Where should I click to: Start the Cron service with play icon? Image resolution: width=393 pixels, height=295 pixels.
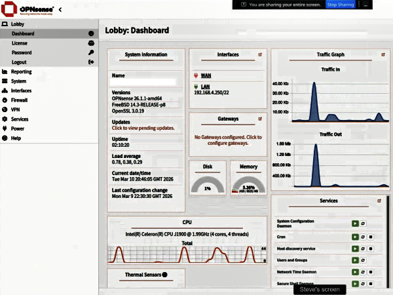pyautogui.click(x=354, y=236)
